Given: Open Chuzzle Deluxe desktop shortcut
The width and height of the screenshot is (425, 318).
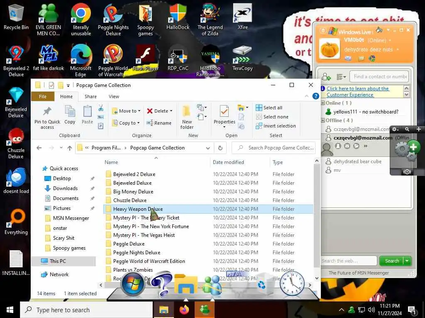Looking at the screenshot, I should [x=16, y=144].
